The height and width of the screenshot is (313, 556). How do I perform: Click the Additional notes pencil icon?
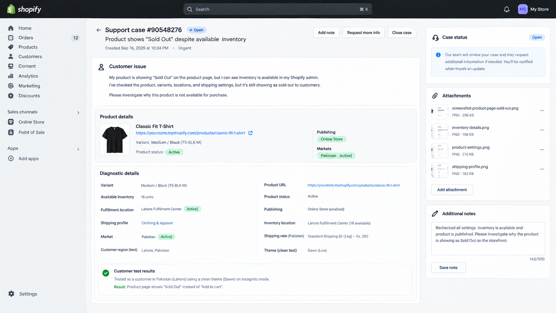click(x=435, y=214)
